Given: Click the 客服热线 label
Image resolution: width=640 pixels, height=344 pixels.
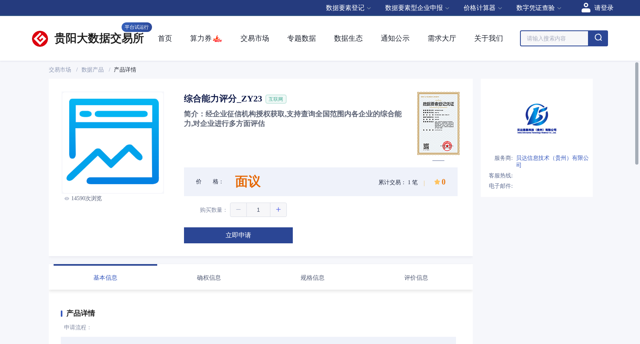Looking at the screenshot, I should pyautogui.click(x=501, y=176).
